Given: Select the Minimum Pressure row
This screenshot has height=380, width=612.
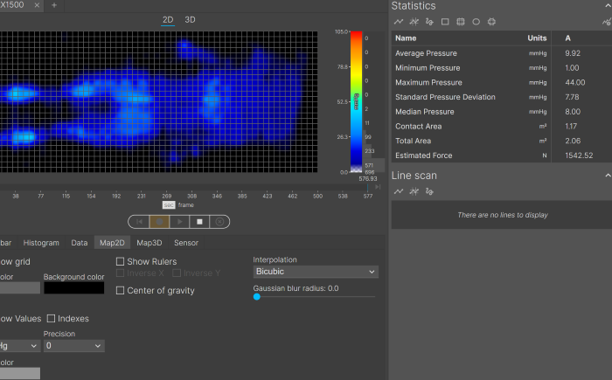Looking at the screenshot, I should (x=502, y=68).
